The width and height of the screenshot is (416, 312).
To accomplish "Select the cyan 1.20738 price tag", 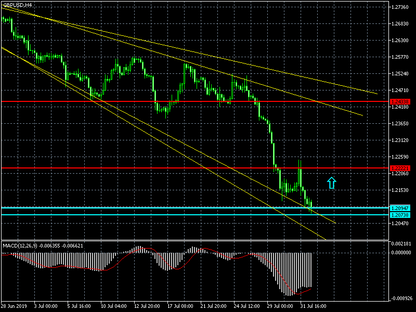I will [400, 215].
